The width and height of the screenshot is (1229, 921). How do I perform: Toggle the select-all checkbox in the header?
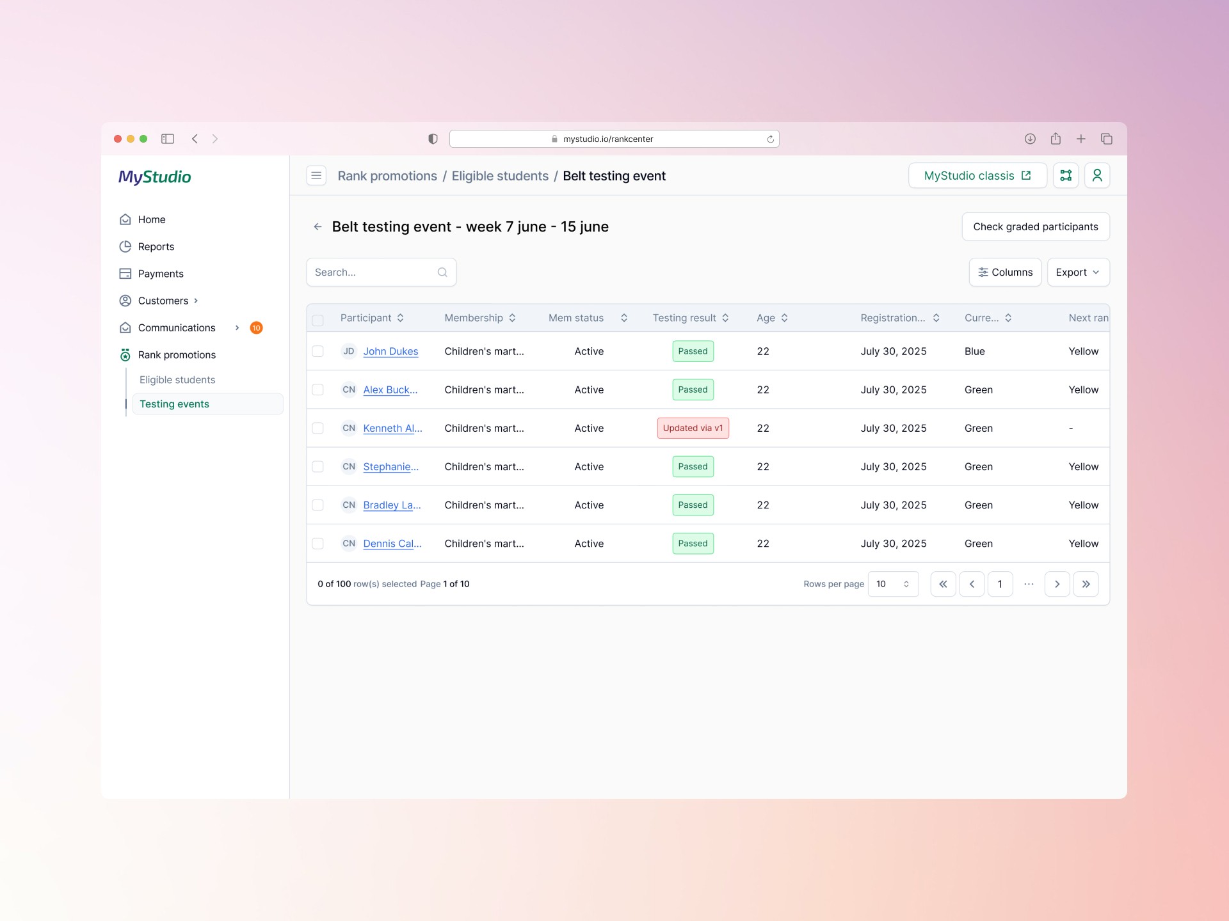coord(317,319)
